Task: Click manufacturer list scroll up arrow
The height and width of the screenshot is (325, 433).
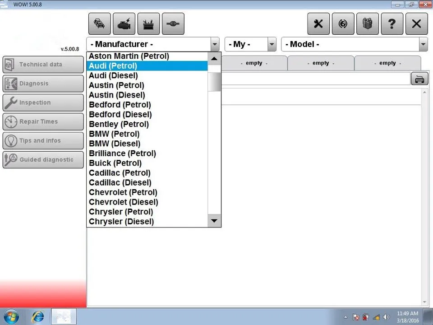Action: (x=214, y=58)
